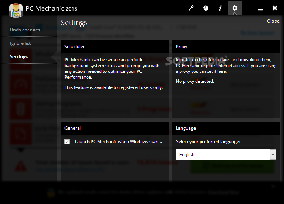Click the dimmed red warning triangle icon
Image resolution: width=284 pixels, height=204 pixels.
pos(21,166)
